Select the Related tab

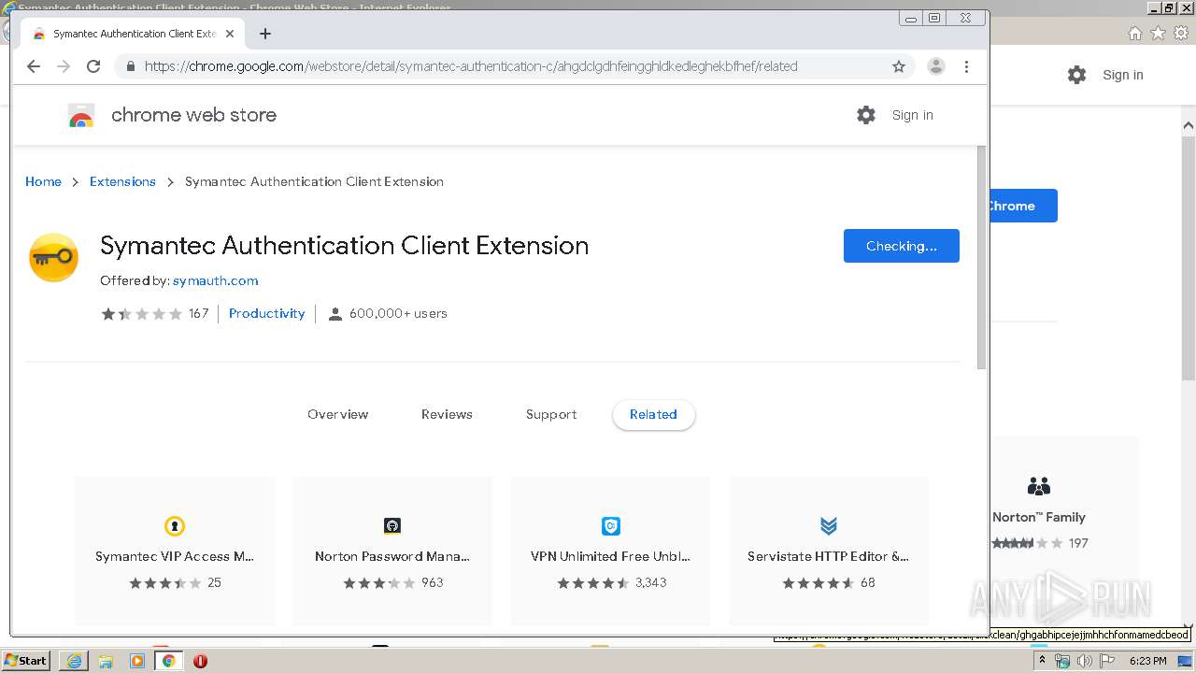pos(653,414)
